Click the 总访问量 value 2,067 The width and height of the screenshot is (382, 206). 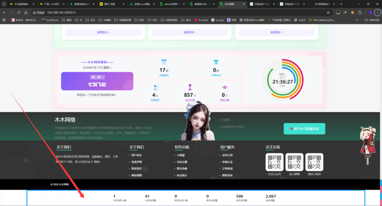tap(271, 196)
